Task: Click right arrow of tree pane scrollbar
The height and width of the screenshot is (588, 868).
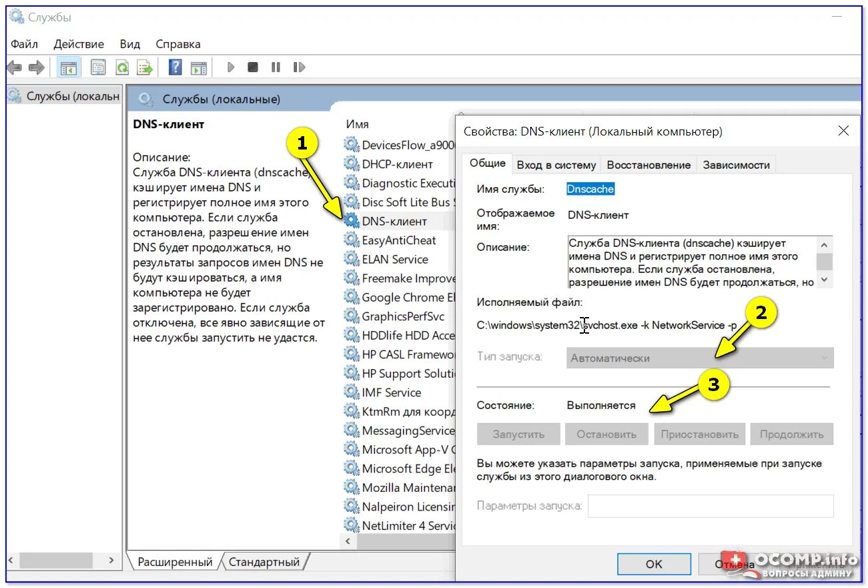Action: click(112, 561)
